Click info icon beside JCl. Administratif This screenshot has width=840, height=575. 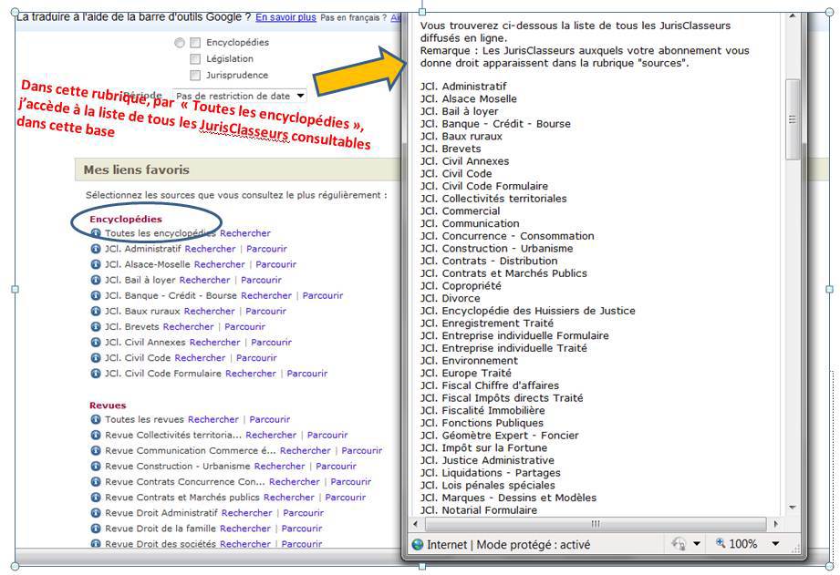pyautogui.click(x=96, y=249)
